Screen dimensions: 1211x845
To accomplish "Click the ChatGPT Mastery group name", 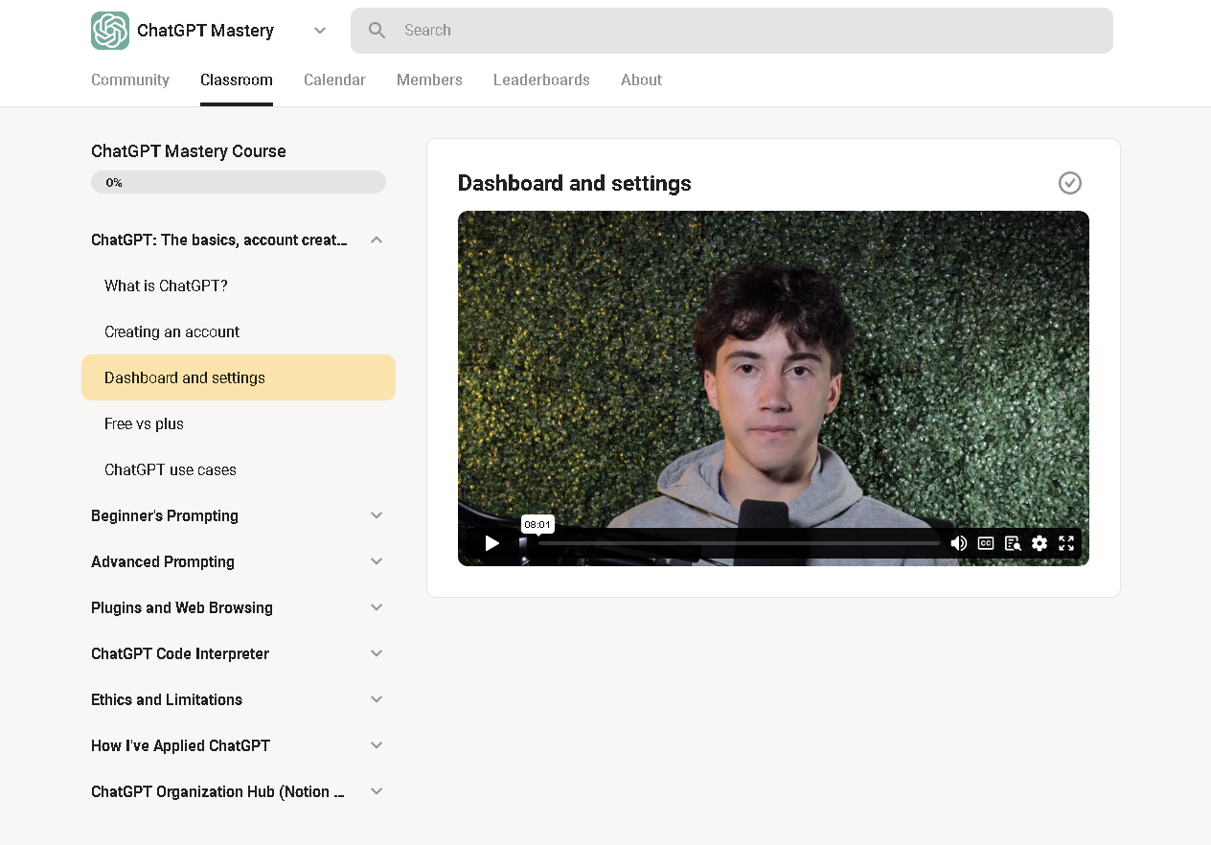I will tap(205, 31).
